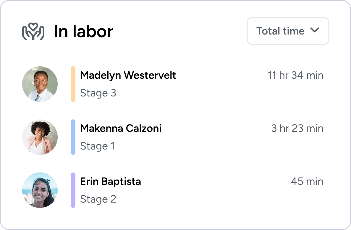Select Makenna Calzoni's profile picture
The height and width of the screenshot is (230, 351).
coord(40,137)
